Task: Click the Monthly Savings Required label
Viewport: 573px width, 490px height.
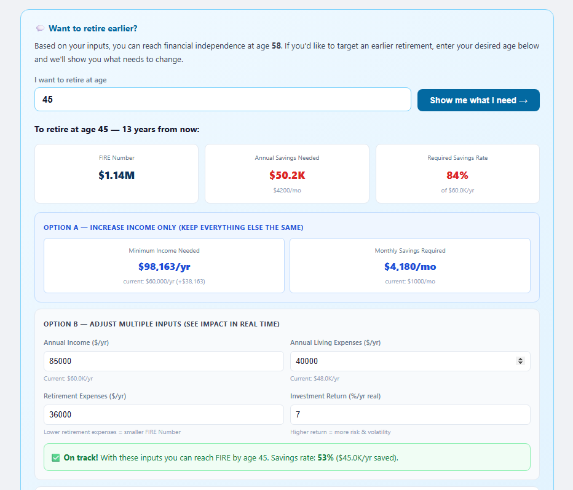Action: coord(410,251)
